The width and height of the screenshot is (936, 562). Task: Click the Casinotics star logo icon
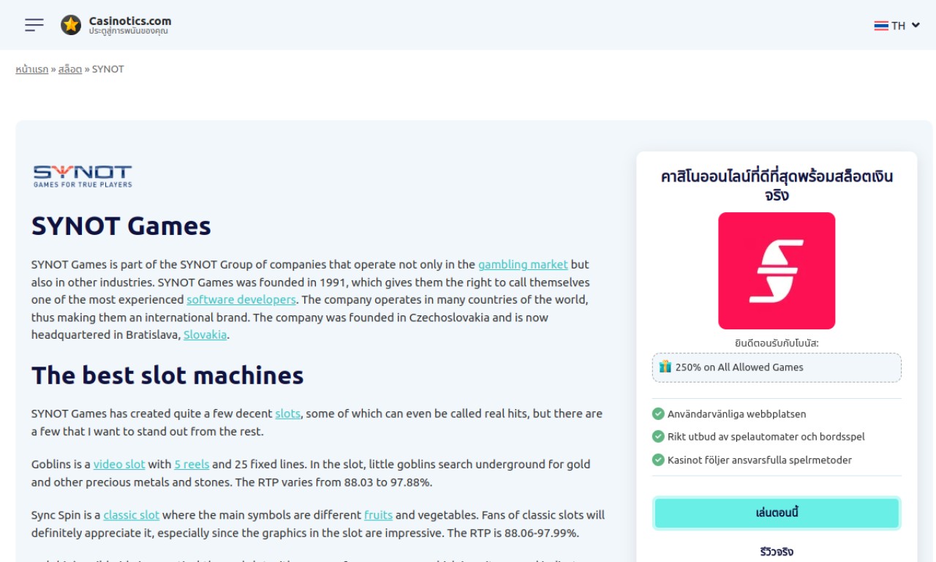[x=71, y=25]
